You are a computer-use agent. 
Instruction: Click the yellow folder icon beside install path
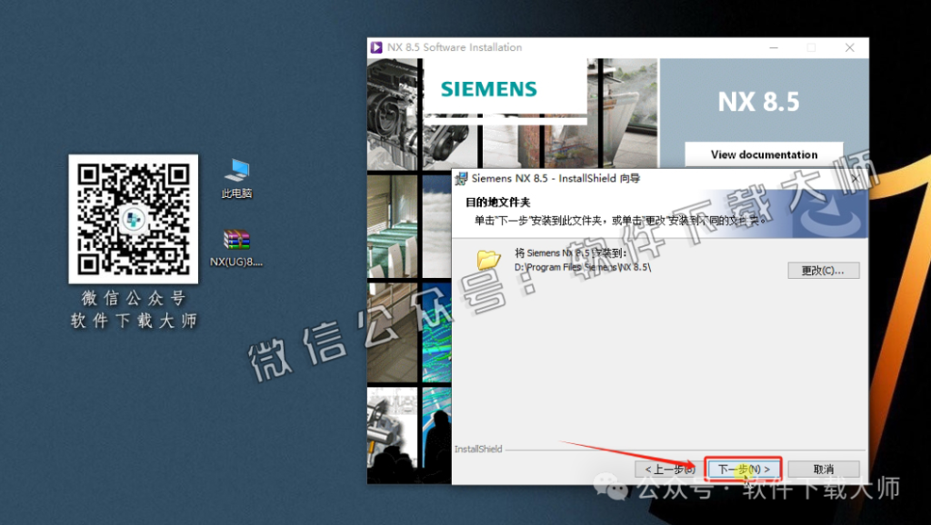[486, 262]
